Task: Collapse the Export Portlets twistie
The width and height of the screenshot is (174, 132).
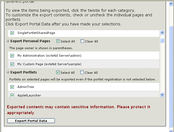Action: [8, 72]
